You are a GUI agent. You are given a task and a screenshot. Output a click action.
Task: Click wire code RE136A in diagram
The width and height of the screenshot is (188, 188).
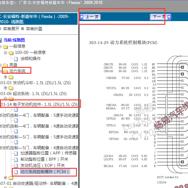coord(108,166)
